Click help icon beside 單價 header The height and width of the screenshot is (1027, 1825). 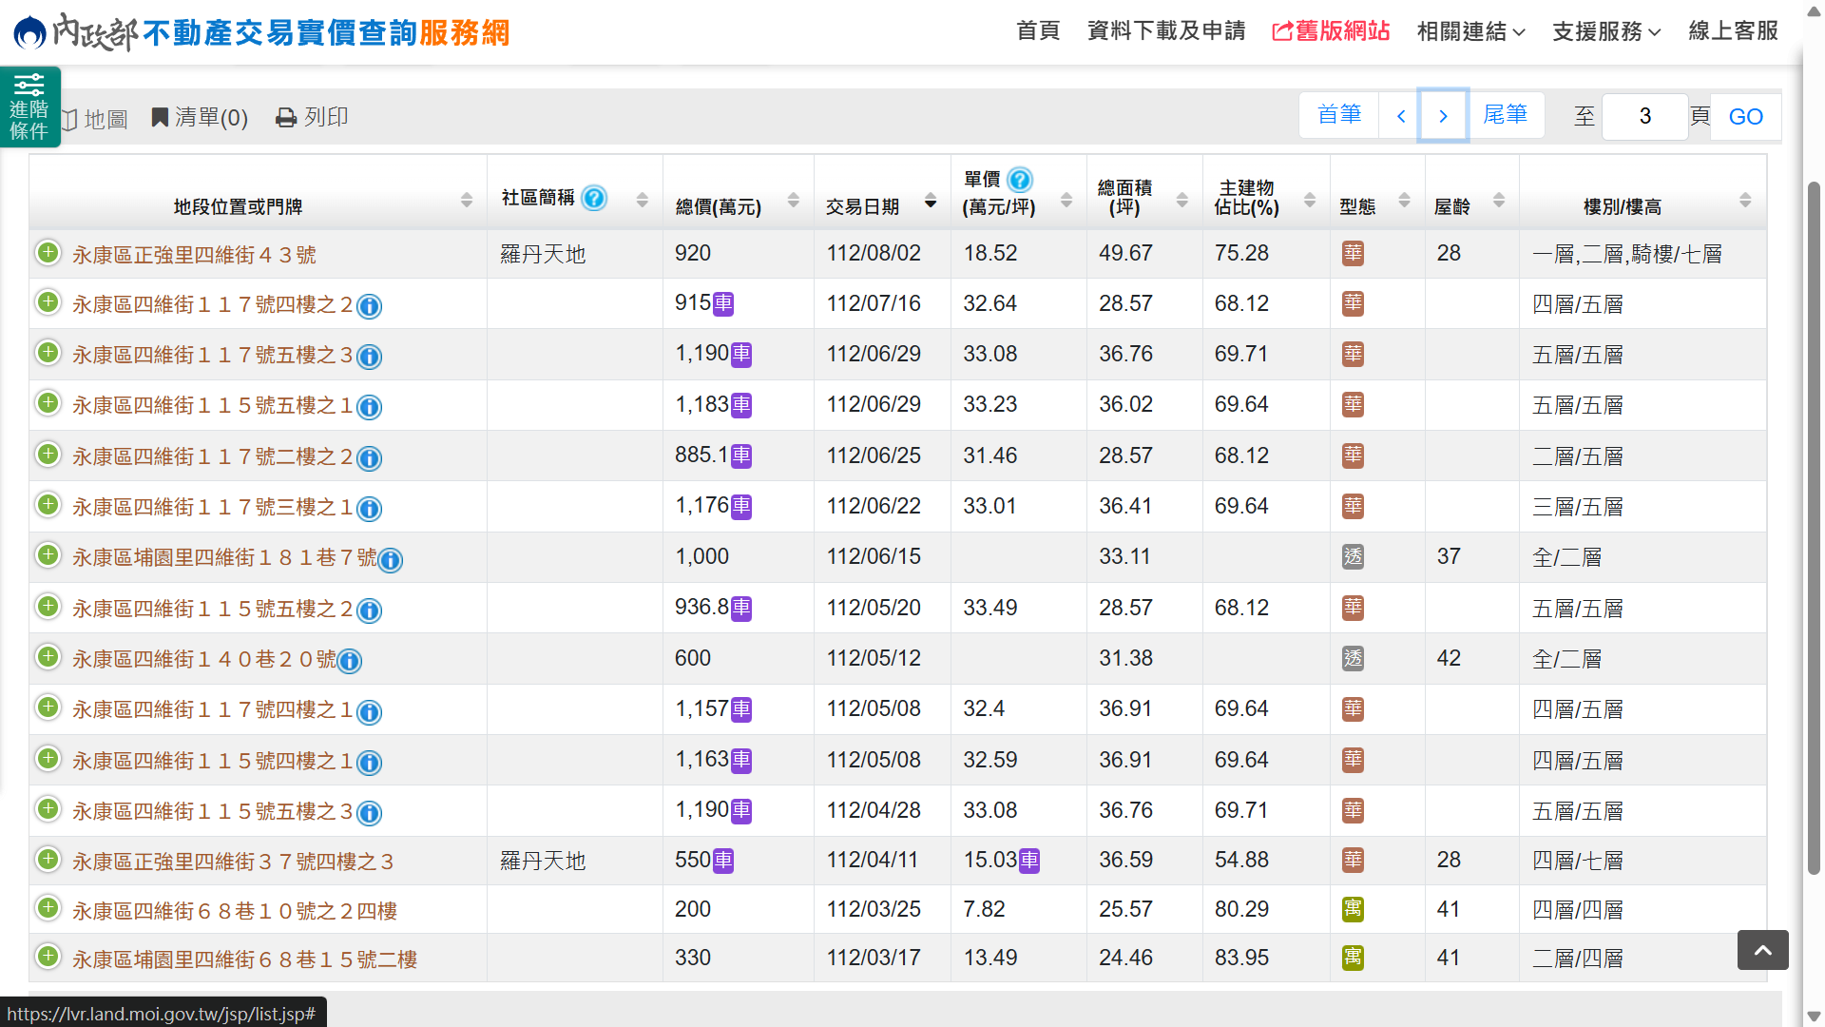click(1020, 180)
